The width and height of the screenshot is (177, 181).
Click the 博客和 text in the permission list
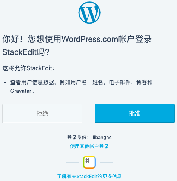[x=144, y=82]
